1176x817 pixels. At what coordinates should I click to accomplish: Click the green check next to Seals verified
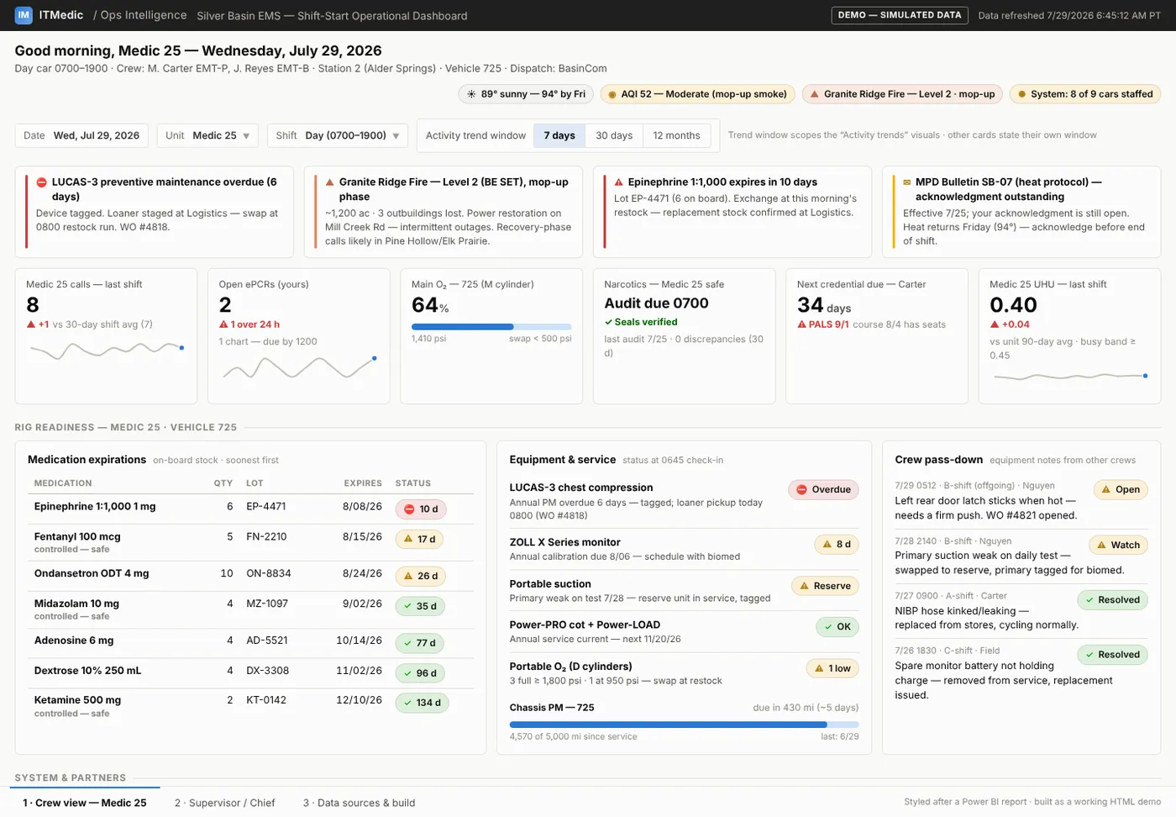608,322
